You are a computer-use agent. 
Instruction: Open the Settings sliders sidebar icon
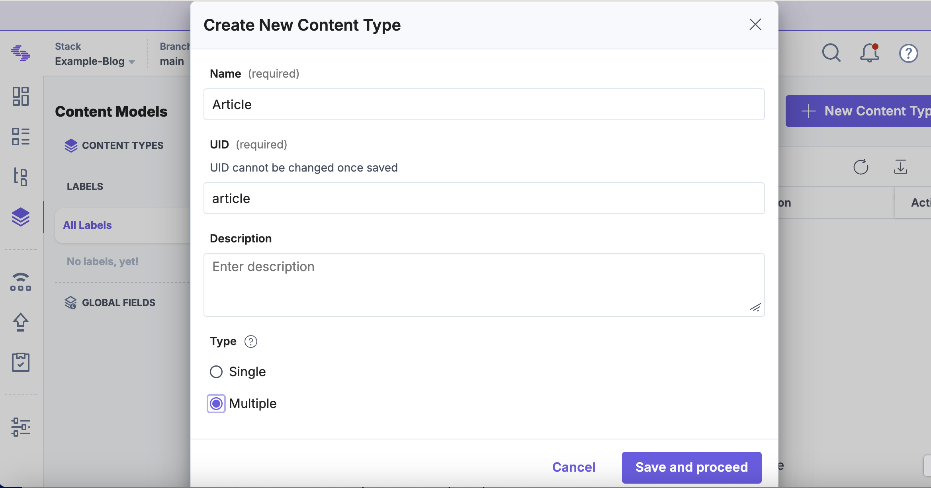point(21,427)
